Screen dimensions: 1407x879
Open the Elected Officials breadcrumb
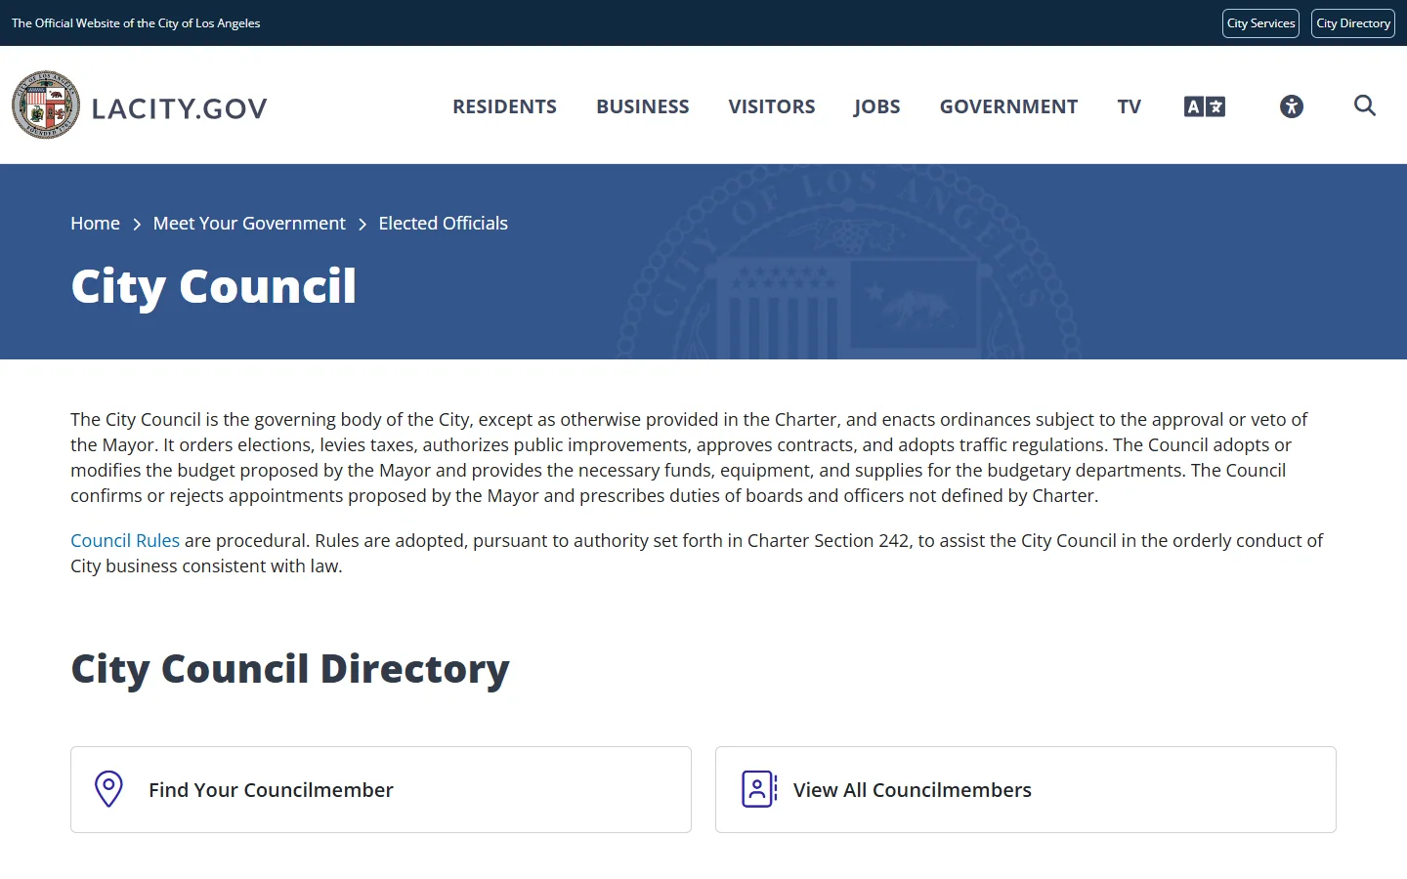pyautogui.click(x=444, y=224)
